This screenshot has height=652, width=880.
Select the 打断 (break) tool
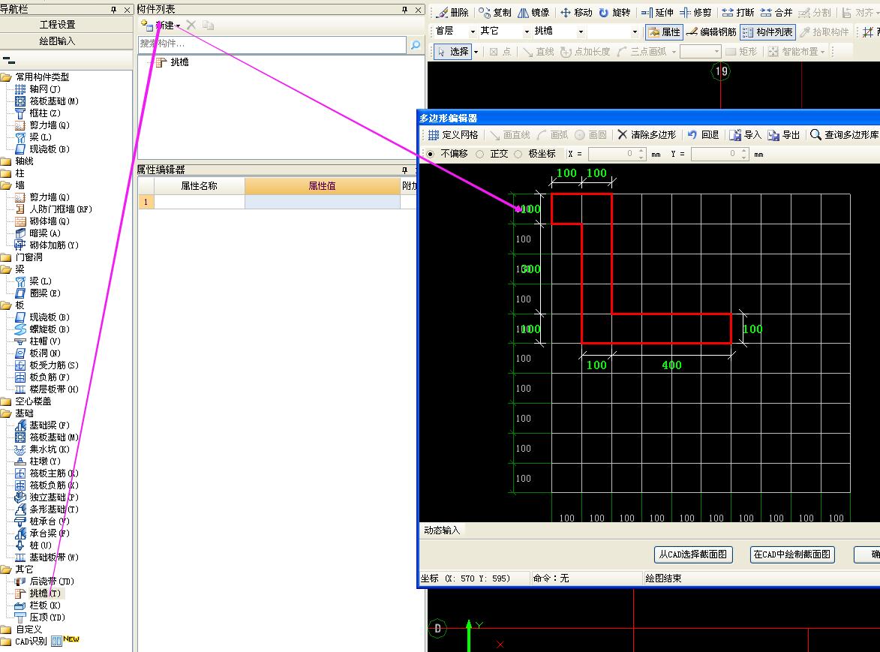737,12
